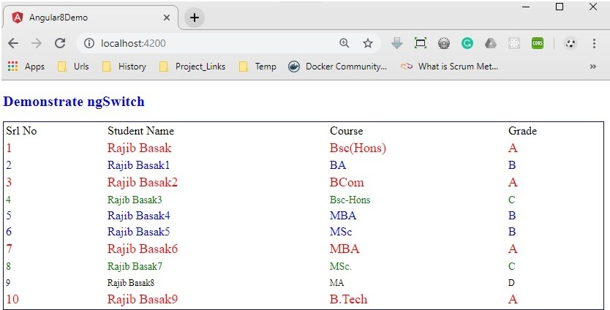Click the browser back arrow
Image resolution: width=610 pixels, height=310 pixels.
click(x=13, y=43)
